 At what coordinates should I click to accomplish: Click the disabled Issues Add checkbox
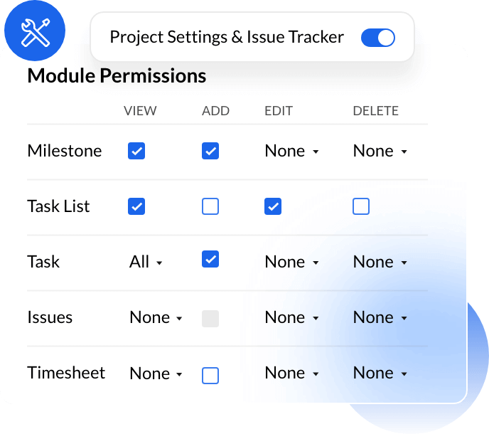(210, 318)
